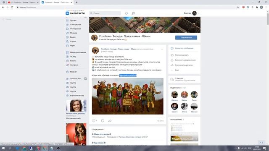Switch to the YouTube Frostborn browser tab
This screenshot has width=269, height=151.
[x=23, y=3]
